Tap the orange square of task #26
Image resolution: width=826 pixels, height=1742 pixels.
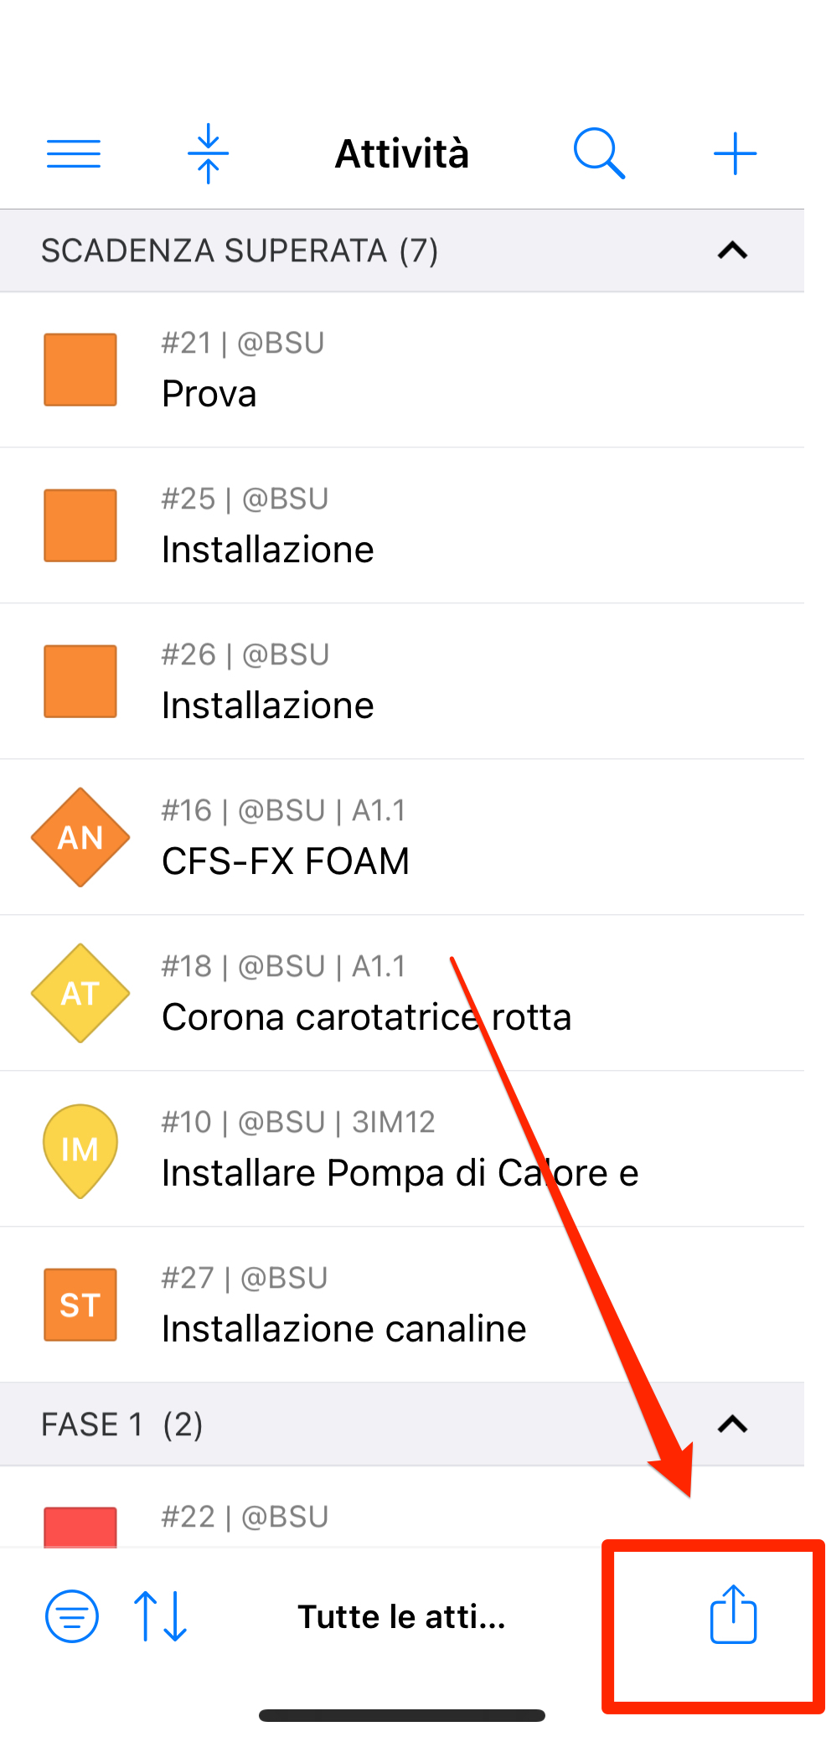80,681
